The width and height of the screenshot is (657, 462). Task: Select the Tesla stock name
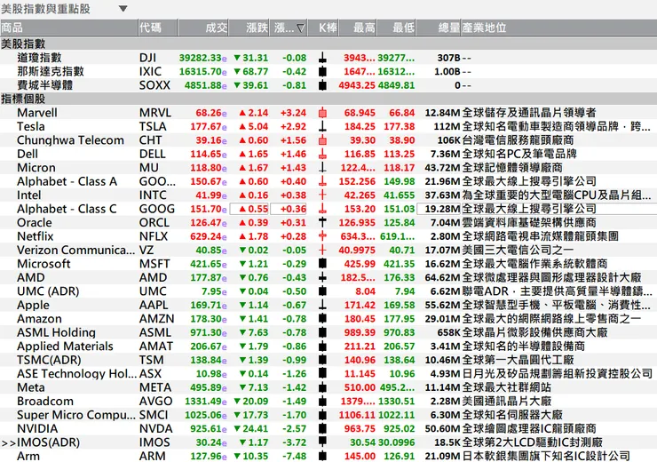tap(31, 127)
